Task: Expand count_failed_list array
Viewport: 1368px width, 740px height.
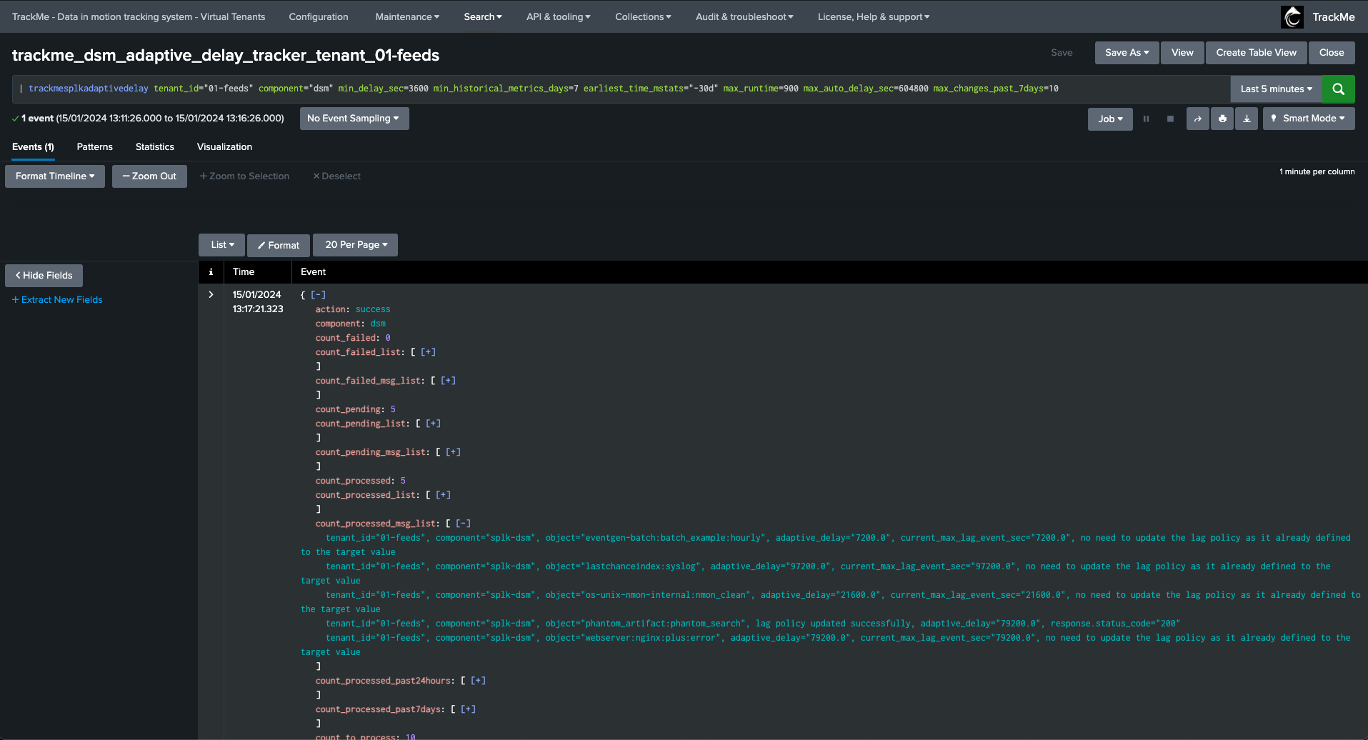Action: coord(428,352)
